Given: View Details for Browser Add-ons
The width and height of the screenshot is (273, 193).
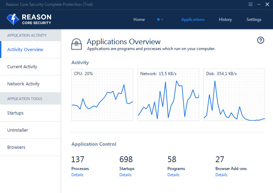Looking at the screenshot, I should point(221,175).
